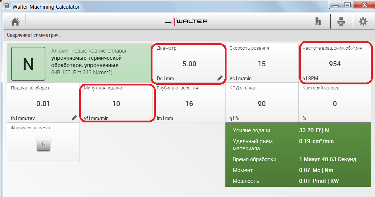Click the Мощность 0.01 Pmot value
The height and width of the screenshot is (197, 375).
(319, 181)
